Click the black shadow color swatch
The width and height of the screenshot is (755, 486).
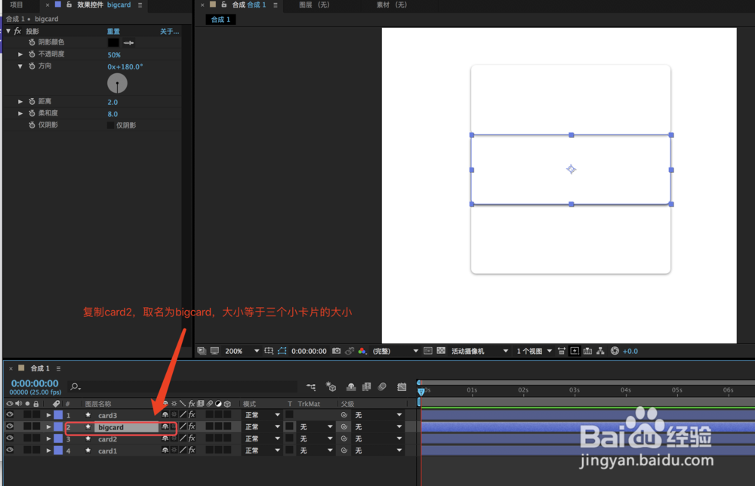pyautogui.click(x=113, y=43)
